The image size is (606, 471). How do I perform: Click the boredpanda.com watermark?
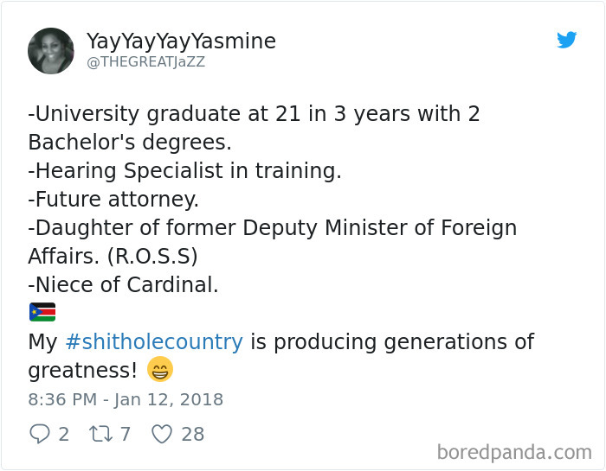[514, 451]
